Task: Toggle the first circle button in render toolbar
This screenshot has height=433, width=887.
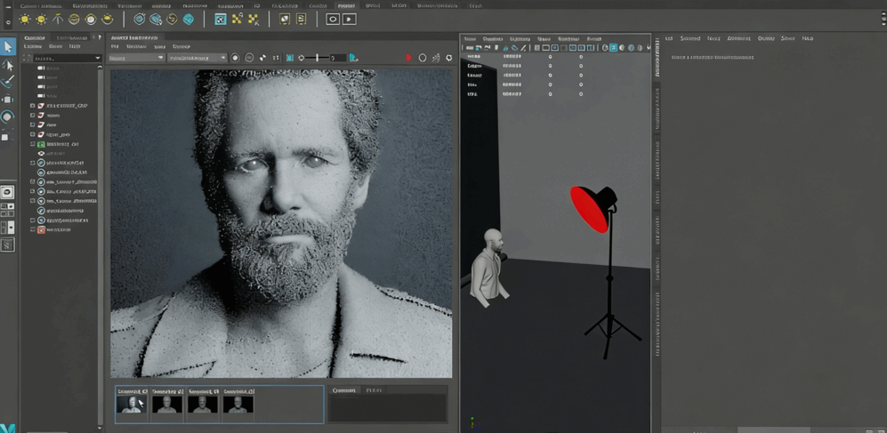Action: 235,58
